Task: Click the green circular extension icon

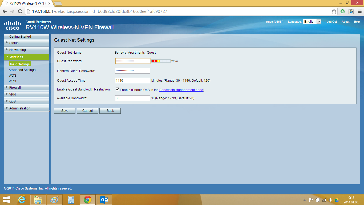Action: (x=343, y=11)
